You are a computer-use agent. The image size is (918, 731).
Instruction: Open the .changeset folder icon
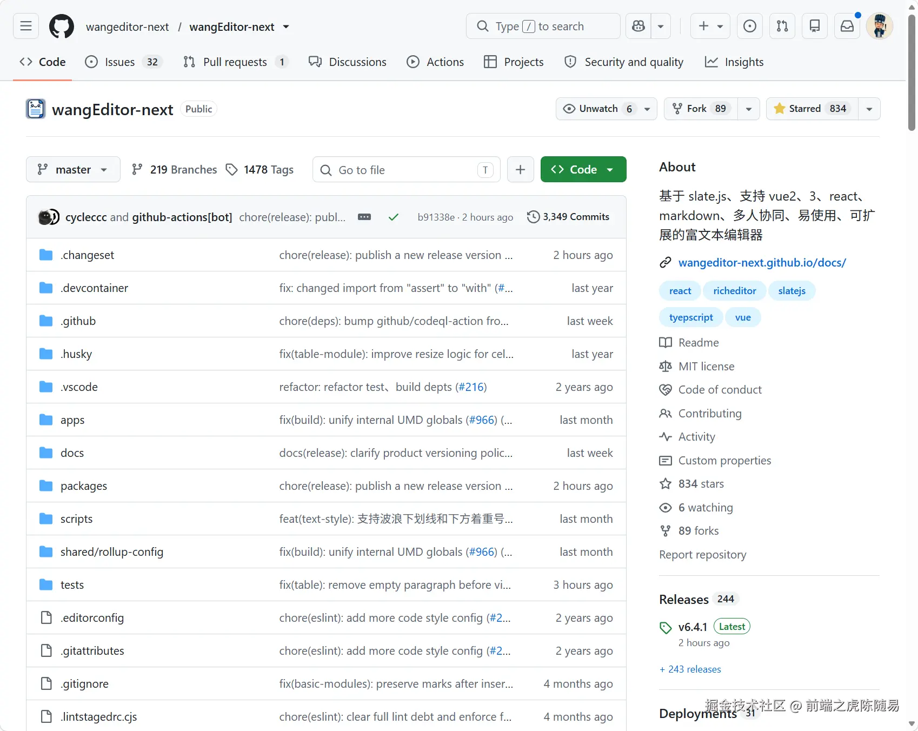point(46,255)
